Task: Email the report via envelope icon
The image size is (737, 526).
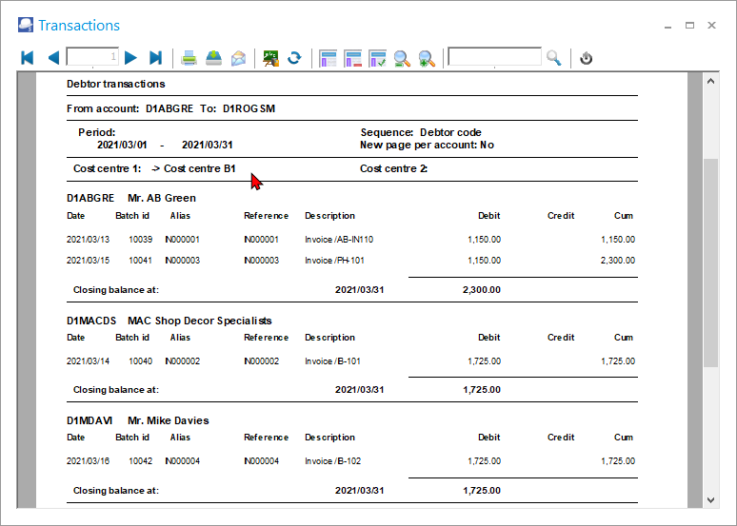Action: [238, 58]
